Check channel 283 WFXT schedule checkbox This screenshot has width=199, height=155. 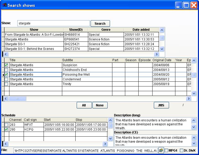coord(6,125)
